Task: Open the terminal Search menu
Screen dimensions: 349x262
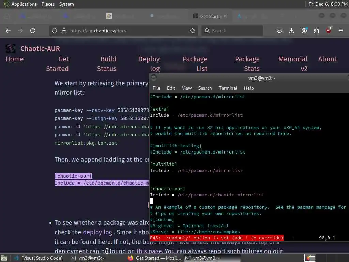Action: [205, 88]
